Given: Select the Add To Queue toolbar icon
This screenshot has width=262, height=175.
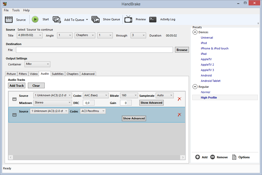Looking at the screenshot, I should (57, 19).
